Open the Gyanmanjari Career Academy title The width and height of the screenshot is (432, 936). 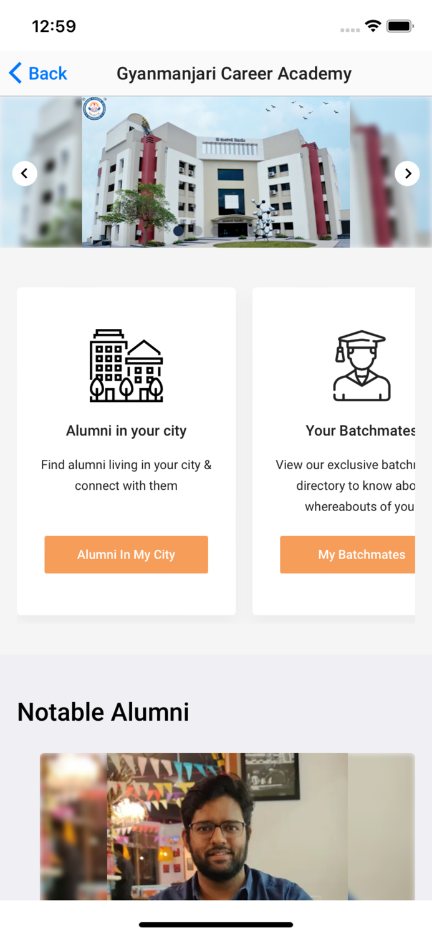[x=234, y=73]
